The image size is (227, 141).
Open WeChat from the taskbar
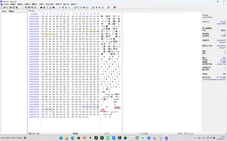[x=108, y=138]
